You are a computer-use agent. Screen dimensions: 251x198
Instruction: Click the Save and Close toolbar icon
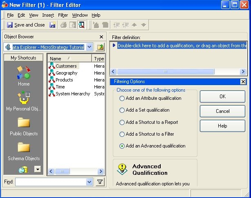[x=9, y=25]
